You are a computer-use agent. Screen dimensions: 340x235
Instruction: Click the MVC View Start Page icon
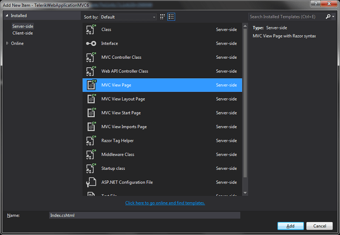[x=91, y=113]
